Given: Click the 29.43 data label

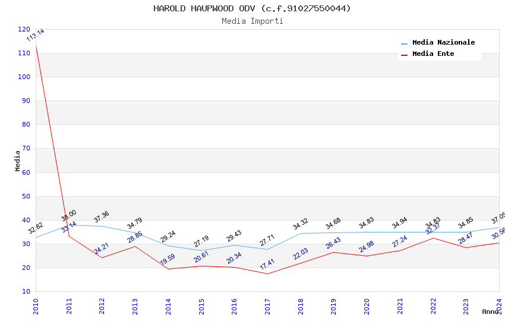Looking at the screenshot, I should point(234,236).
